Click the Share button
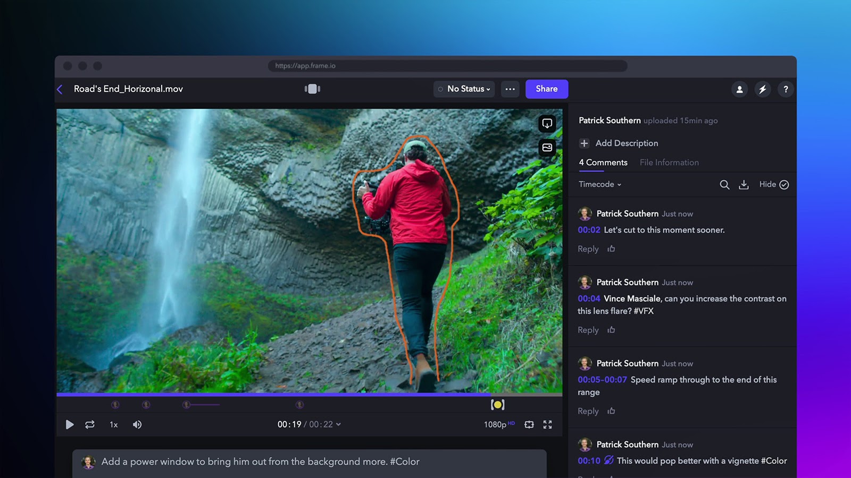The height and width of the screenshot is (478, 851). coord(546,89)
